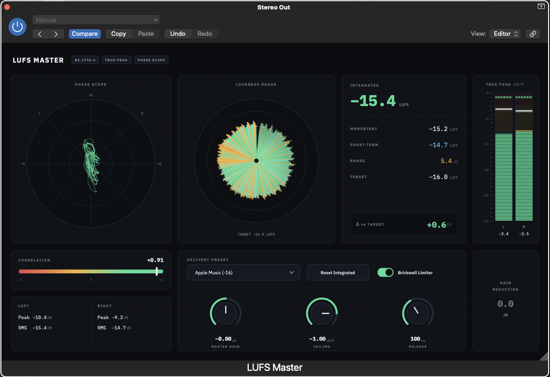Click the -2.5 right true peak value

coord(524,234)
